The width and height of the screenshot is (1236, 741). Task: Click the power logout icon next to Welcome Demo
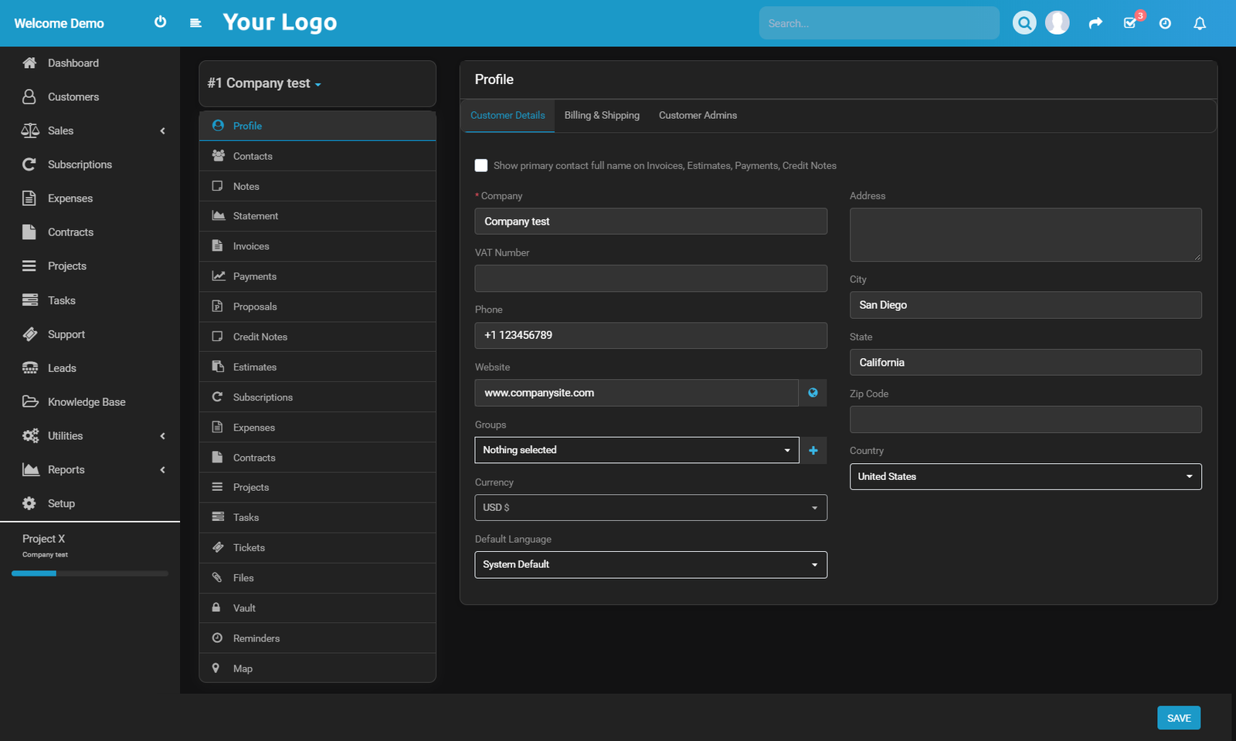click(x=160, y=22)
